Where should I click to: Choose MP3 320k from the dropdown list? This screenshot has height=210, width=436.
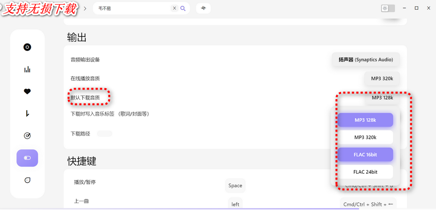365,137
